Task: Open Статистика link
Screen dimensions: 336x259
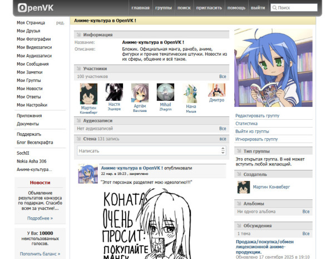Action: [246, 124]
